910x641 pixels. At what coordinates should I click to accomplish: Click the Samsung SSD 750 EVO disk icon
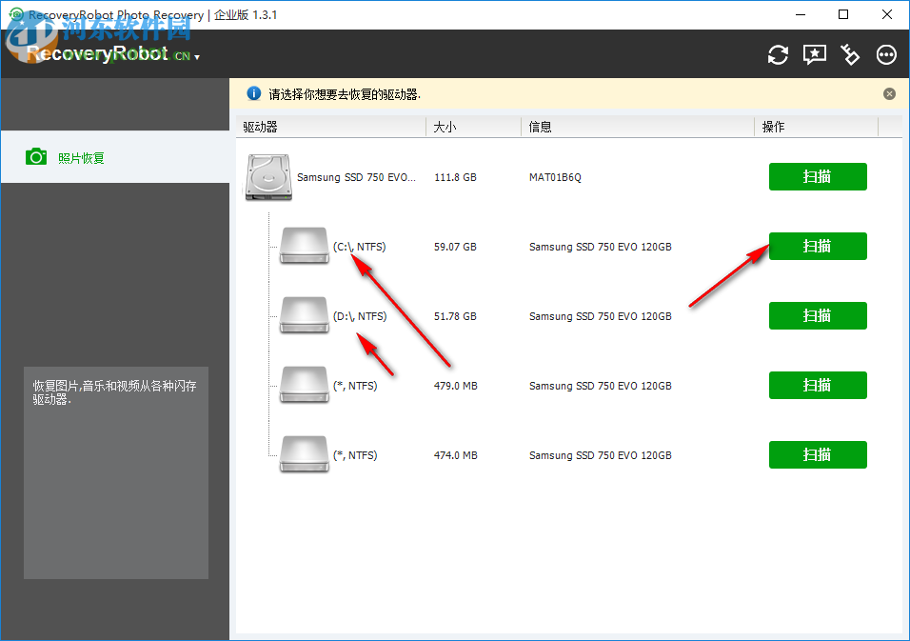267,178
